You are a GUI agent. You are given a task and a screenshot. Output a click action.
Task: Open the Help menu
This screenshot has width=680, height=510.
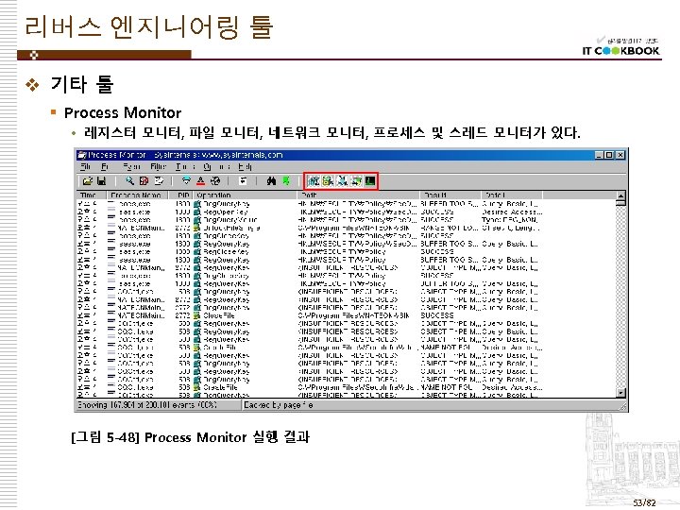click(x=245, y=166)
